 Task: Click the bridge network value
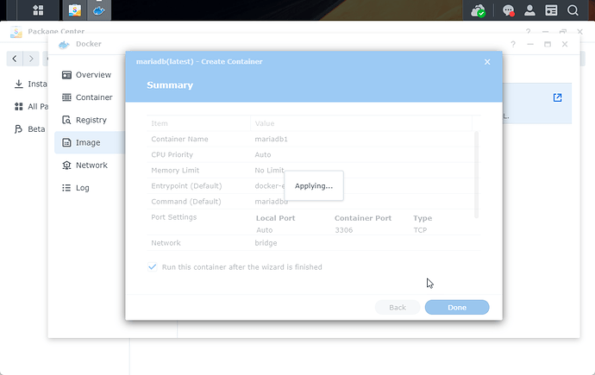[266, 243]
